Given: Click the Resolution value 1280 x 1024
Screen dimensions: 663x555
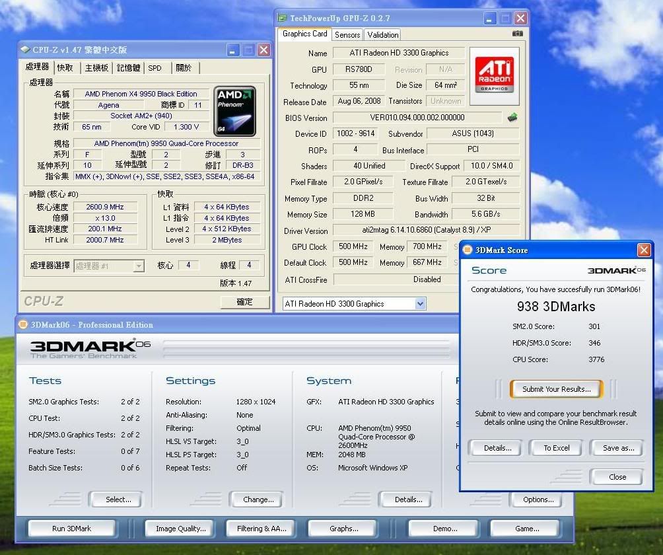Looking at the screenshot, I should pos(256,402).
